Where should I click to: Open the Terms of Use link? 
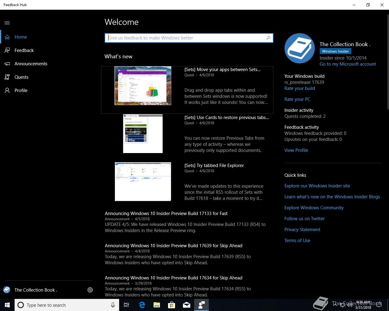(x=297, y=241)
